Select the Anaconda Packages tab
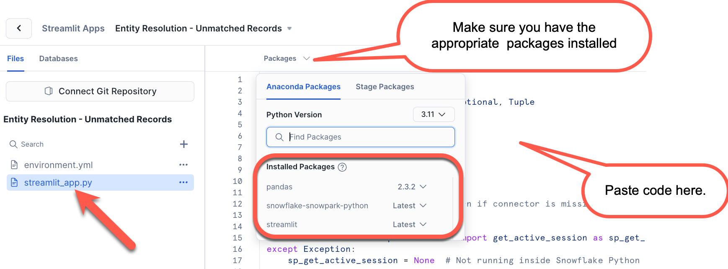 303,87
